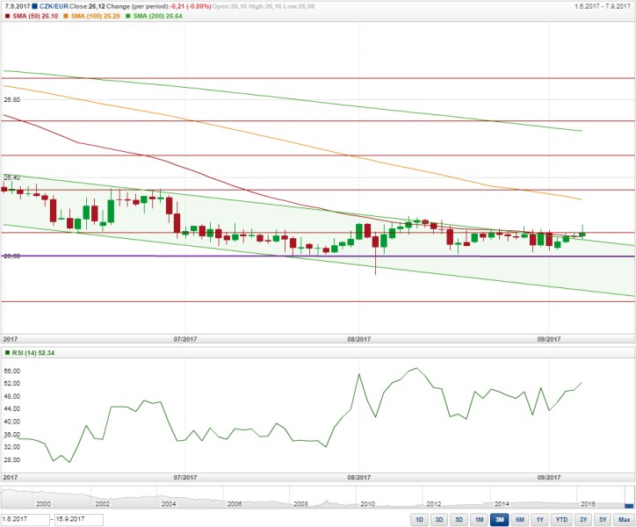Choose the 1M period button
The height and width of the screenshot is (527, 636).
tap(479, 519)
